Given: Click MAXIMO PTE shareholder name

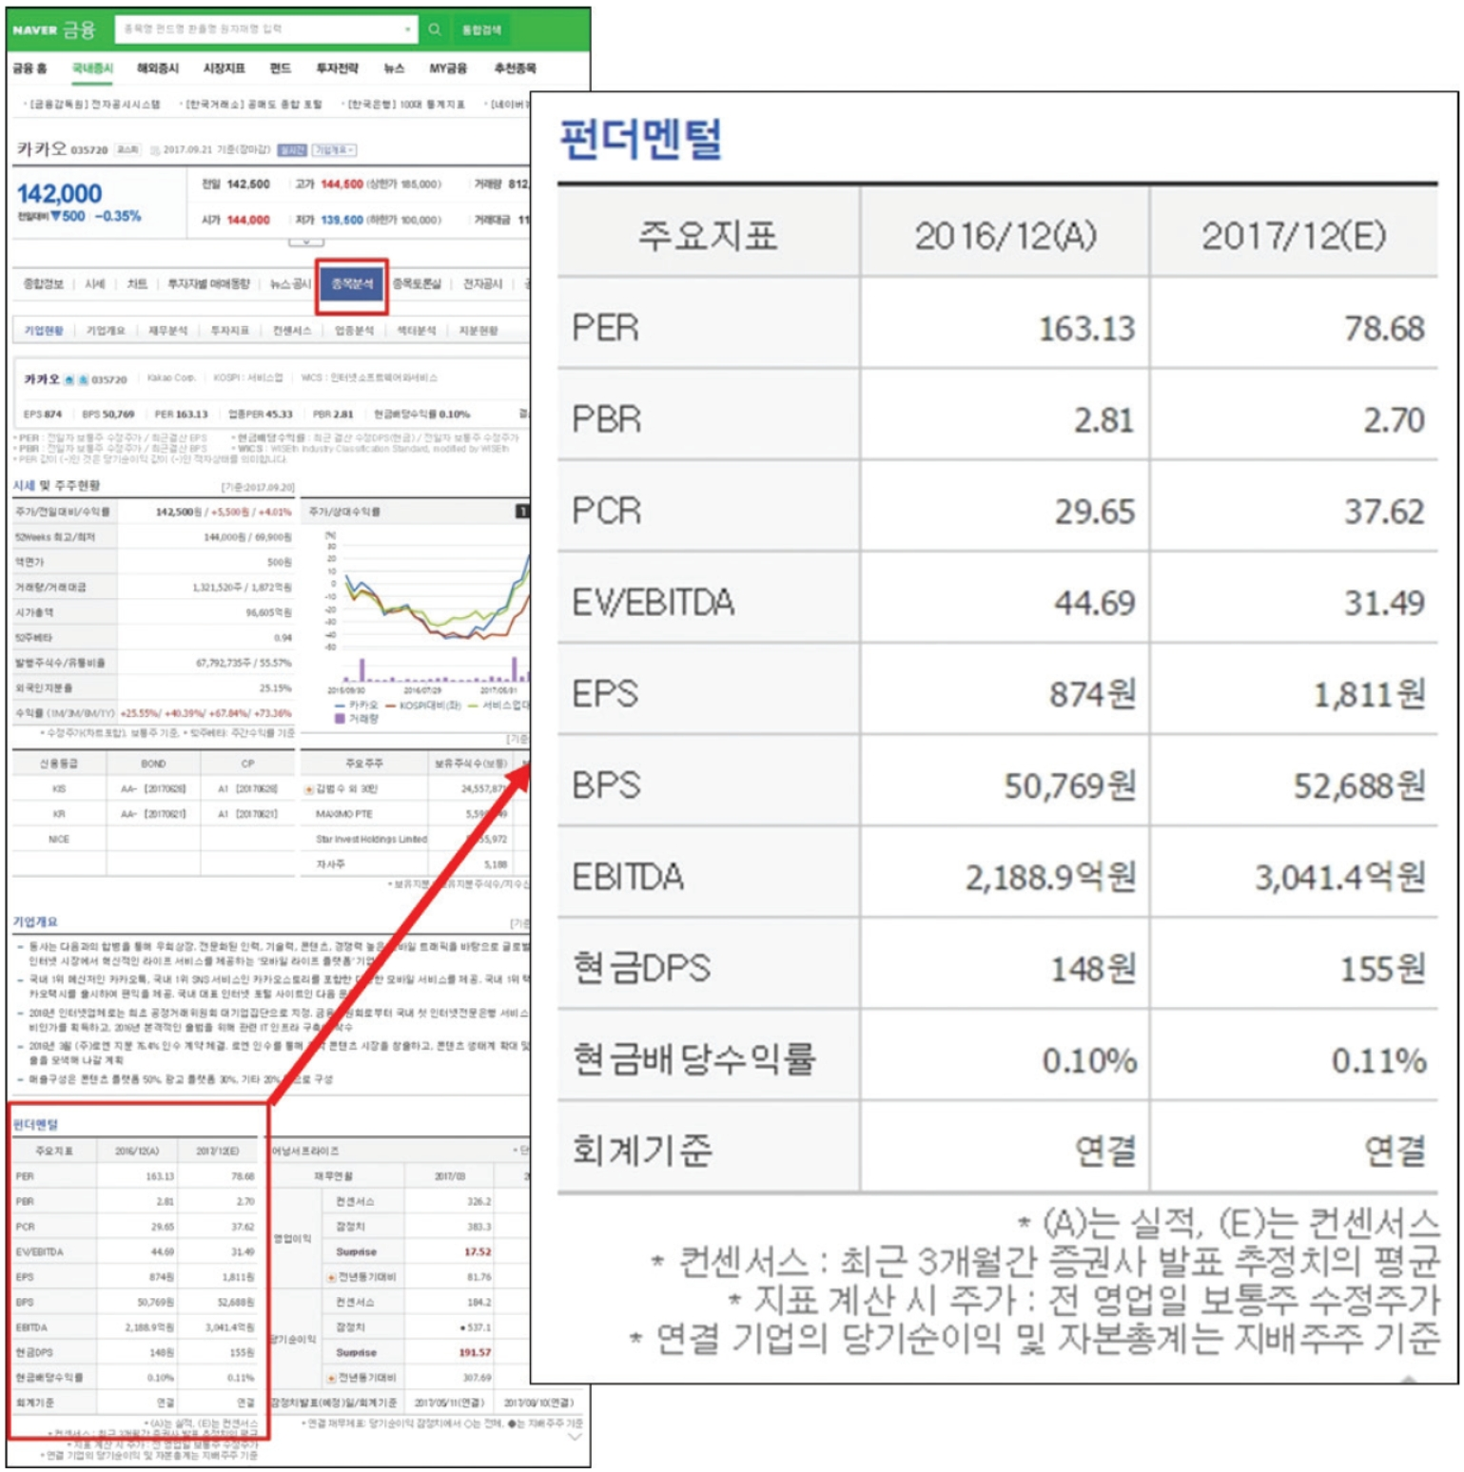Looking at the screenshot, I should [344, 815].
